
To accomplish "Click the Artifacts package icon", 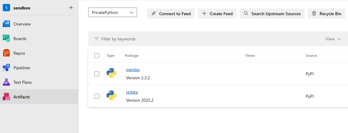I will pyautogui.click(x=6, y=97).
